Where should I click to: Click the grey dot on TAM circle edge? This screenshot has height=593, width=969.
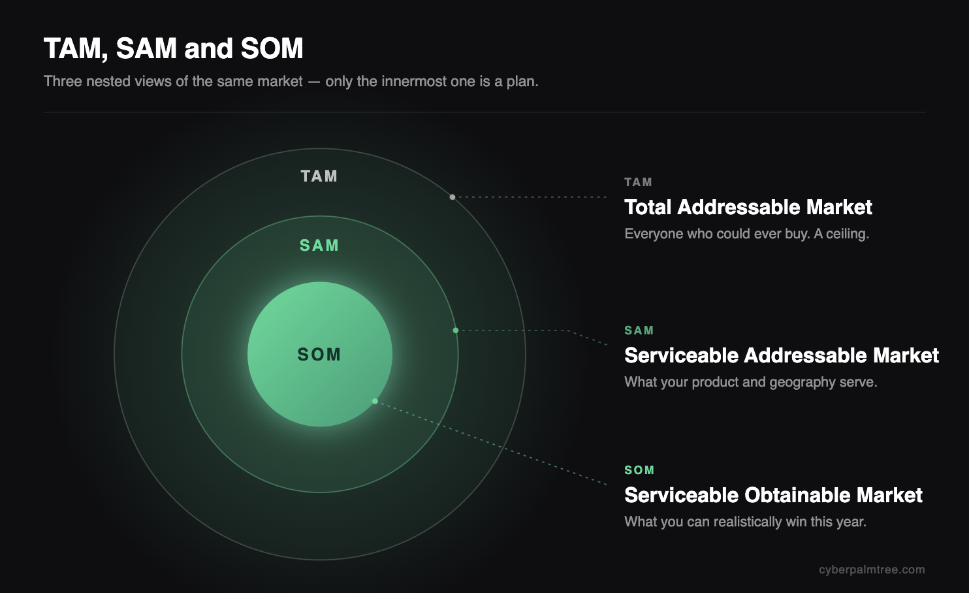[452, 197]
